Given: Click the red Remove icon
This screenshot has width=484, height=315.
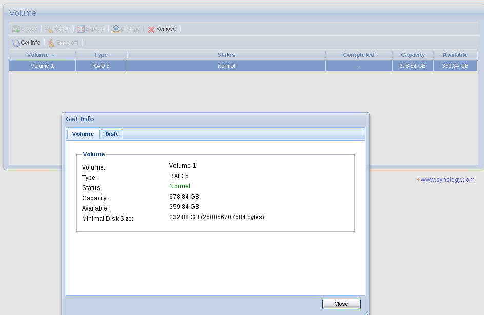Looking at the screenshot, I should (x=151, y=29).
